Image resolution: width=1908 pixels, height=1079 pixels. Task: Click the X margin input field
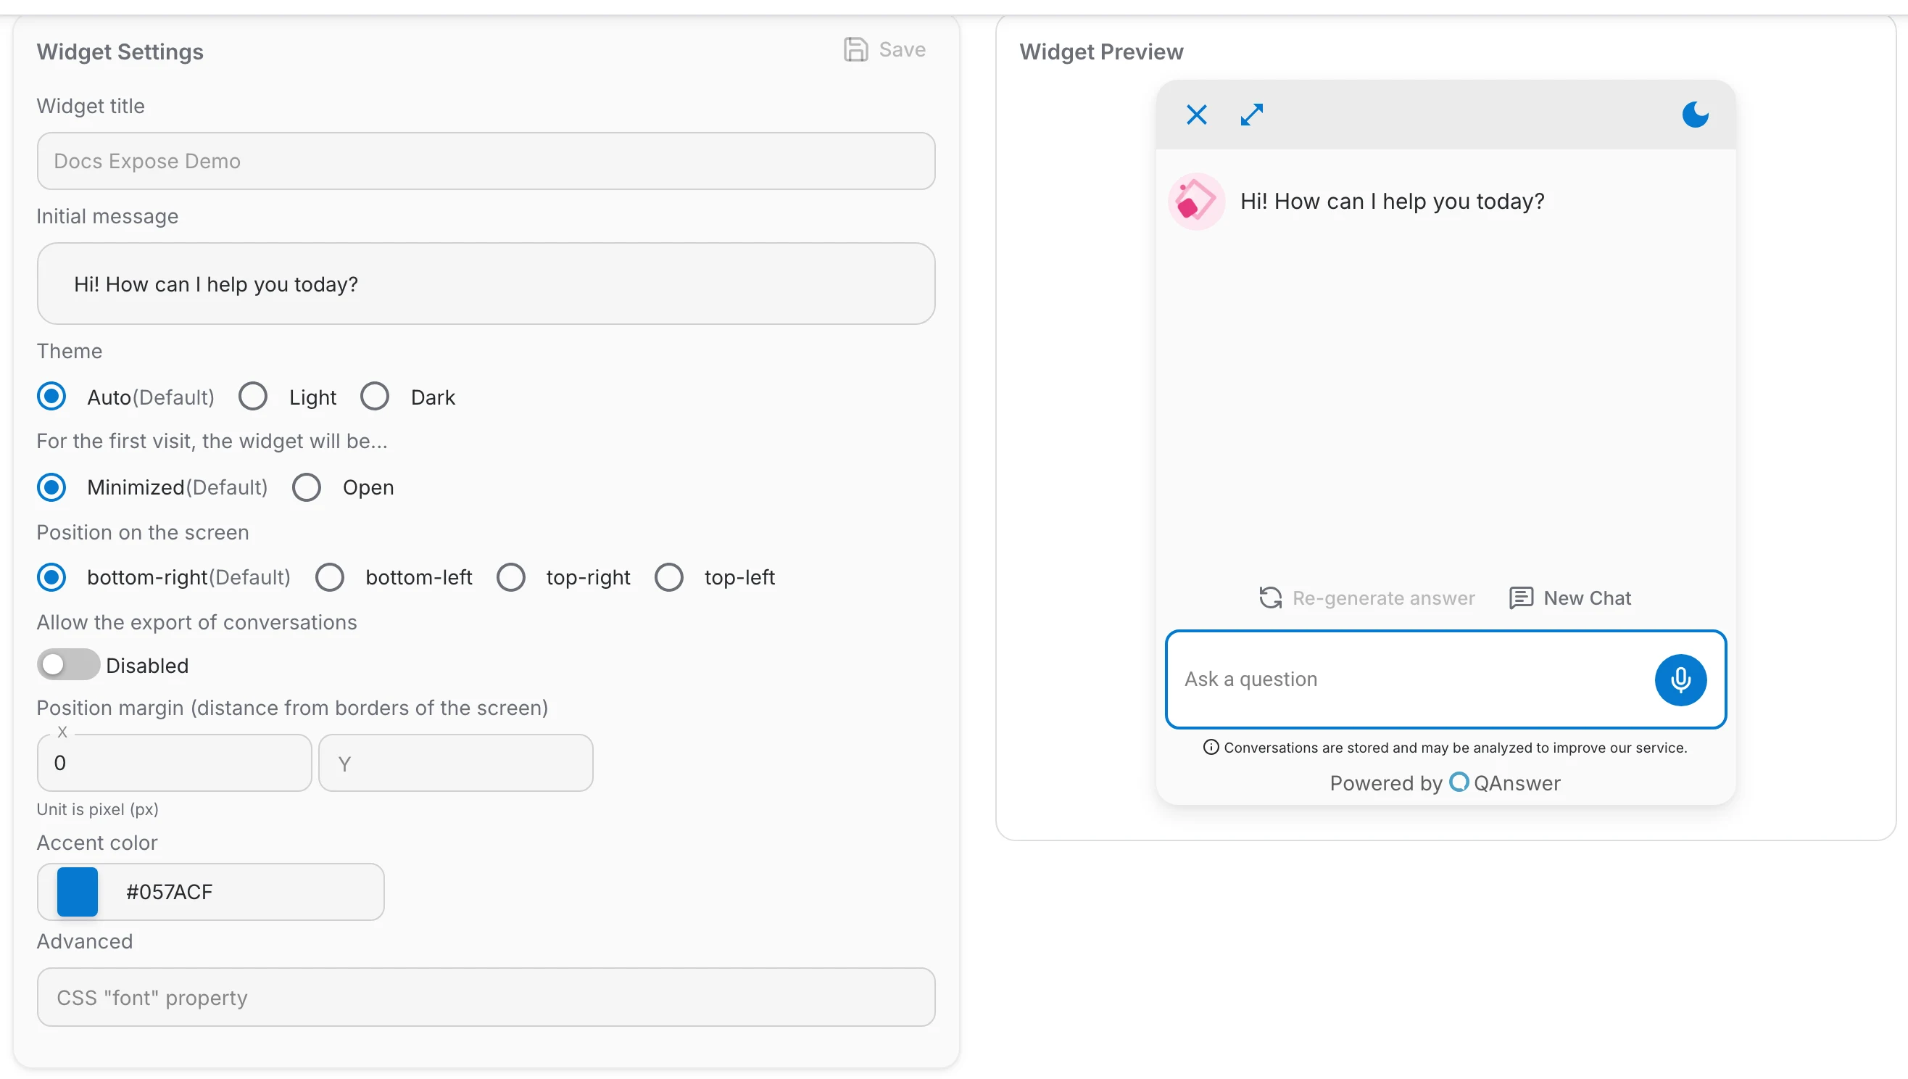click(x=174, y=764)
